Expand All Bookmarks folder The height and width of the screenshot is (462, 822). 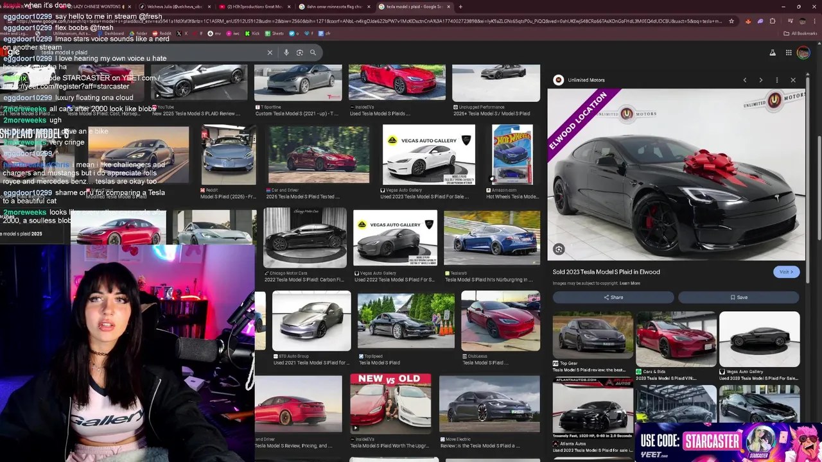(x=801, y=33)
